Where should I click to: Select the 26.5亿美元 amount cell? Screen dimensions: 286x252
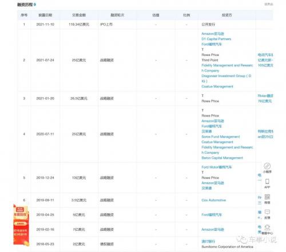point(79,98)
